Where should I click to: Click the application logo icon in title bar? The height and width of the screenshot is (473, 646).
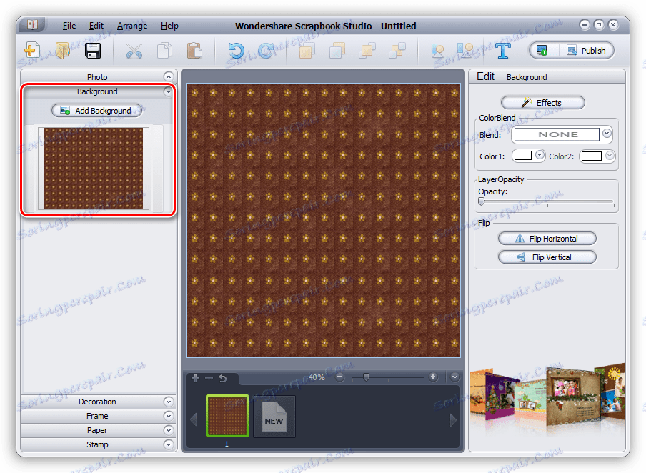[32, 25]
